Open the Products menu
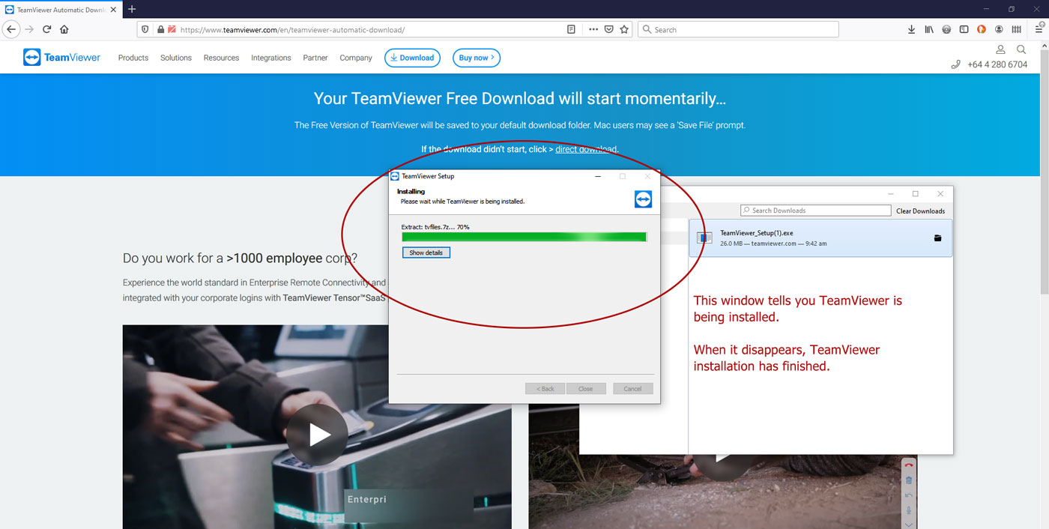The image size is (1049, 529). click(133, 58)
